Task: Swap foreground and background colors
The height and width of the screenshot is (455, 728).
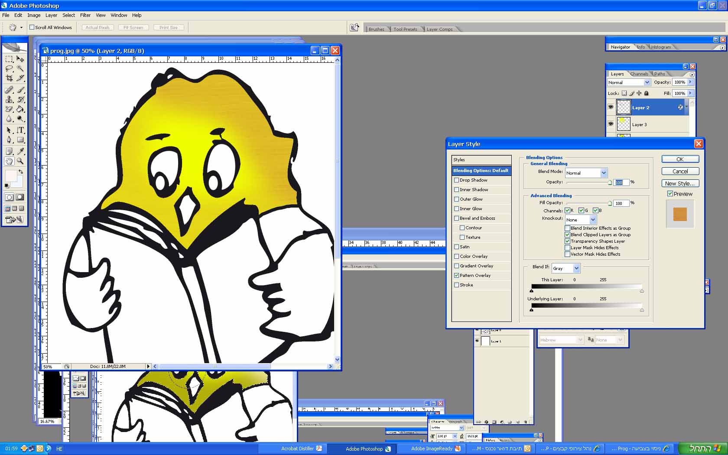Action: 20,172
